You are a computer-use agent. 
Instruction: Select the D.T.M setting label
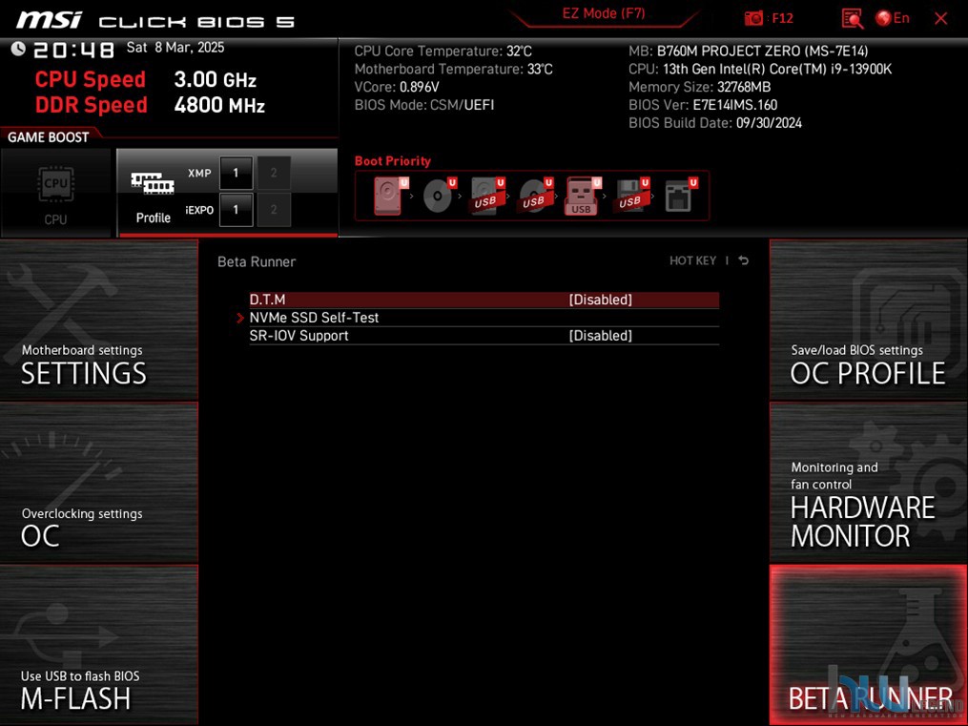click(267, 300)
